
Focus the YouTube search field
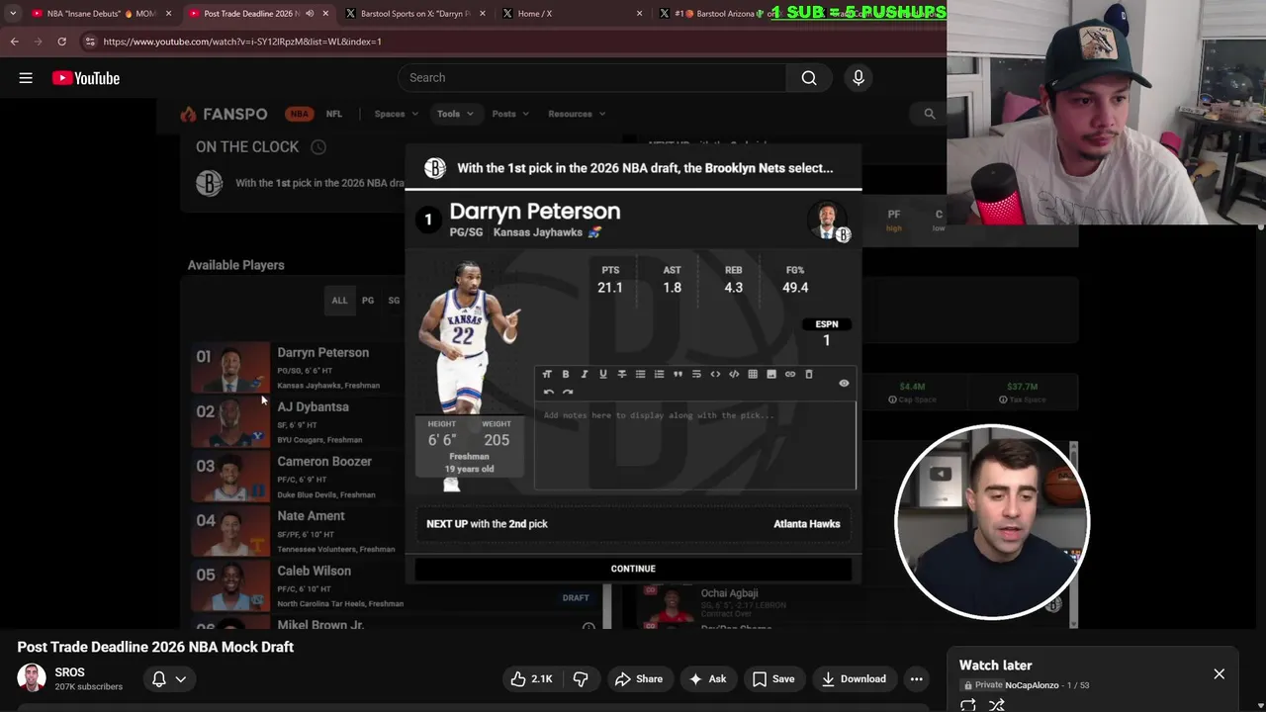pyautogui.click(x=593, y=78)
